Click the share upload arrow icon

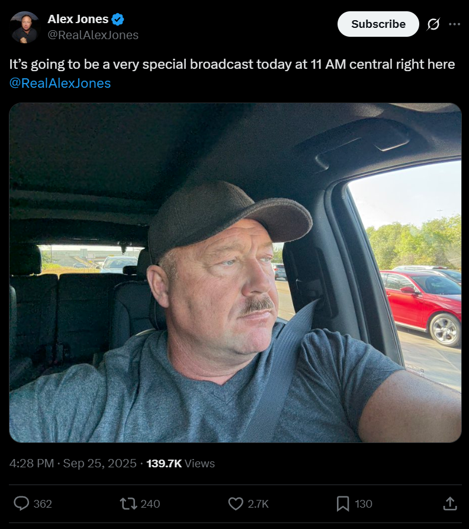coord(449,503)
